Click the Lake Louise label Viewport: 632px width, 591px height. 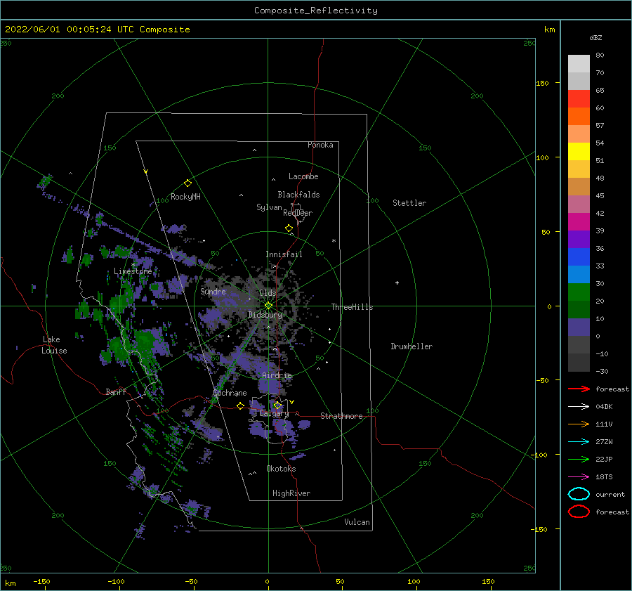[54, 345]
